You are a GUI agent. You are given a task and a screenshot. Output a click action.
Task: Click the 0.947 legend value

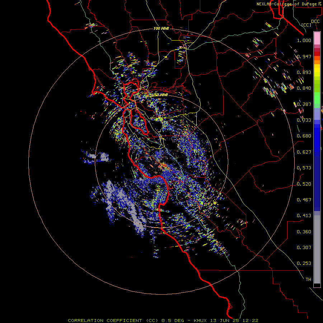(x=304, y=56)
